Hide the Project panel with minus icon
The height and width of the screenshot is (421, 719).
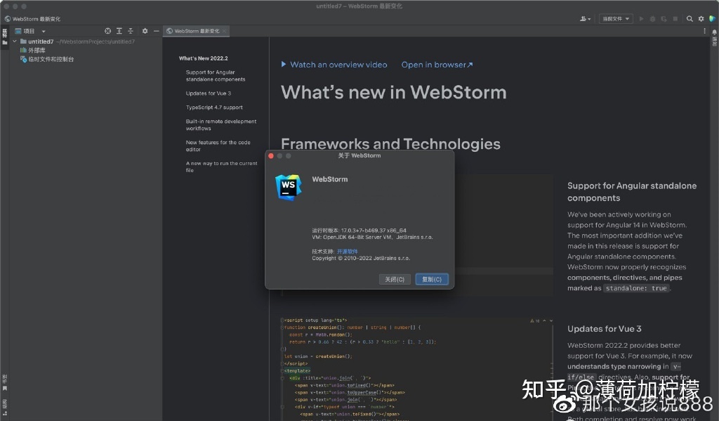coord(157,31)
